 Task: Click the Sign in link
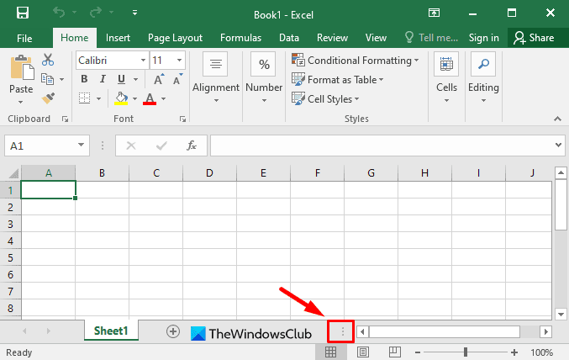(x=484, y=38)
